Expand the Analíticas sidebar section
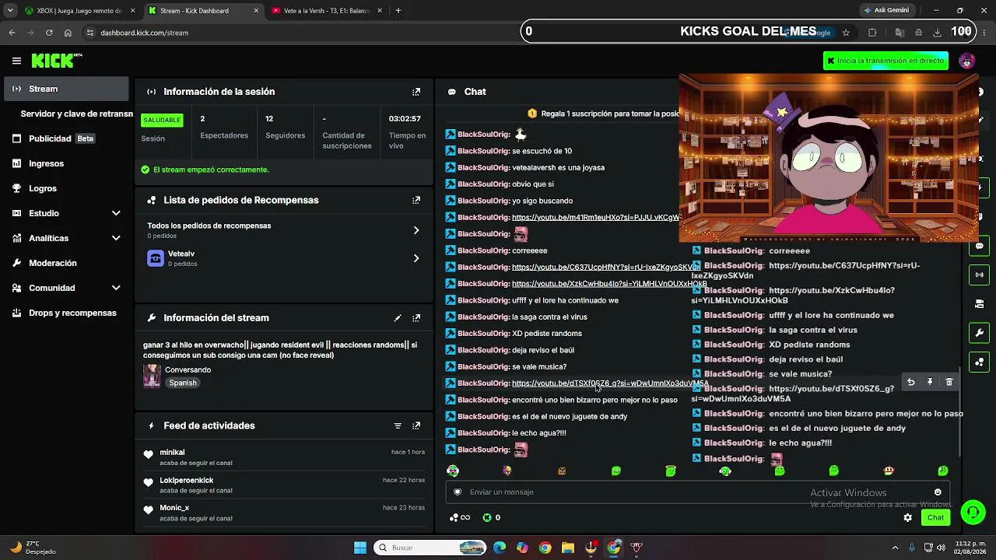Screen dimensions: 996x560 tap(116, 238)
